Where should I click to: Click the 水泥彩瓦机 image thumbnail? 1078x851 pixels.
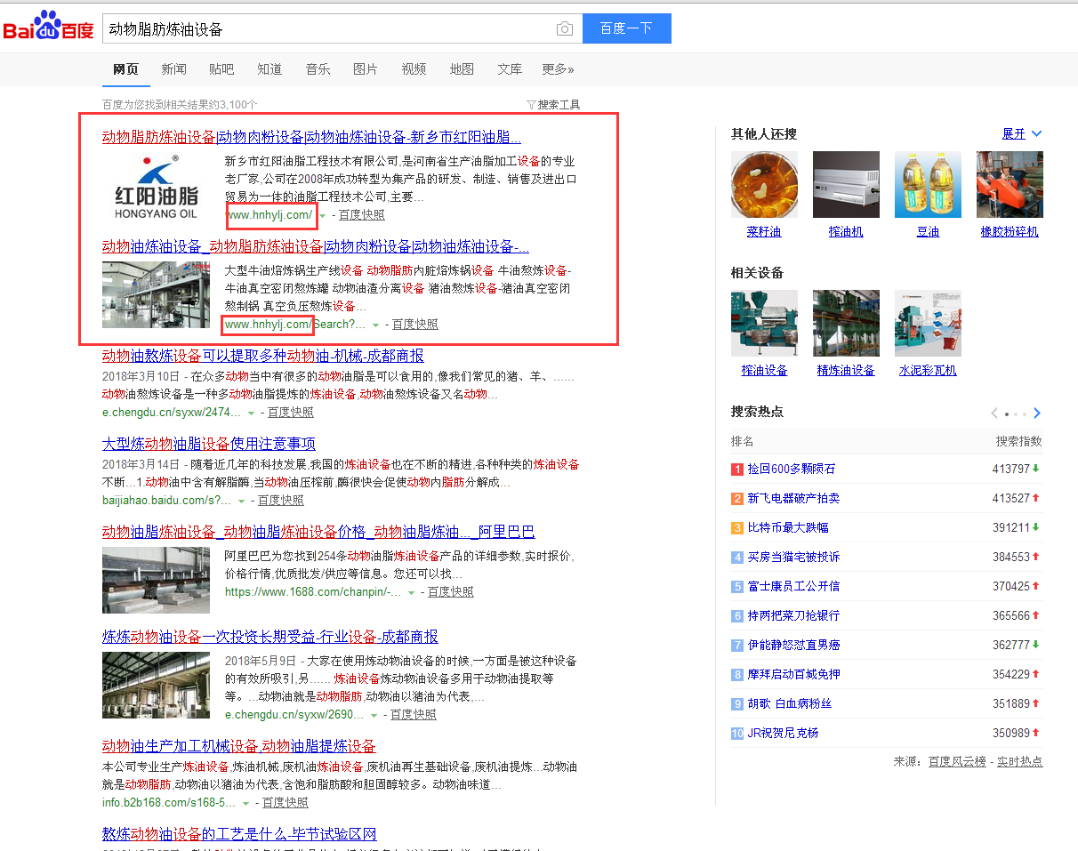point(928,324)
